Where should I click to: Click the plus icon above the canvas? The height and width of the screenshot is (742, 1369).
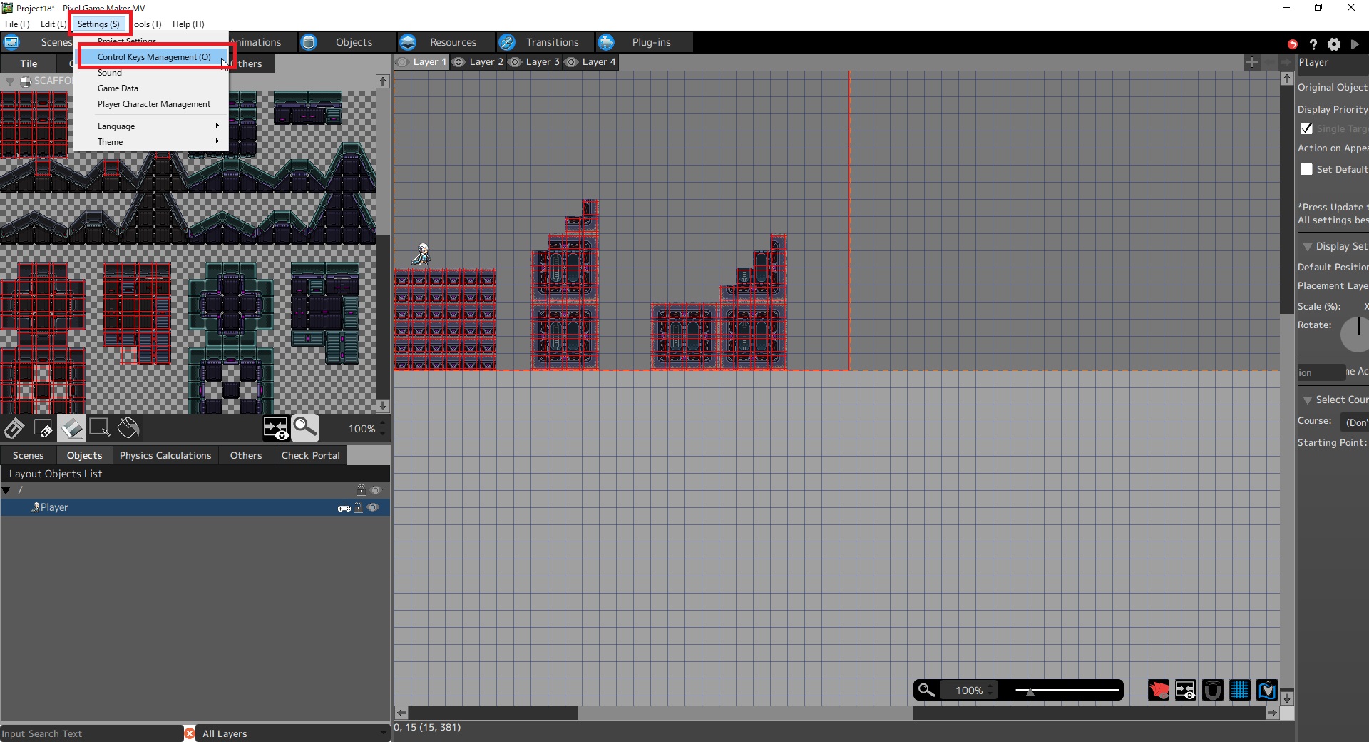coord(1252,62)
